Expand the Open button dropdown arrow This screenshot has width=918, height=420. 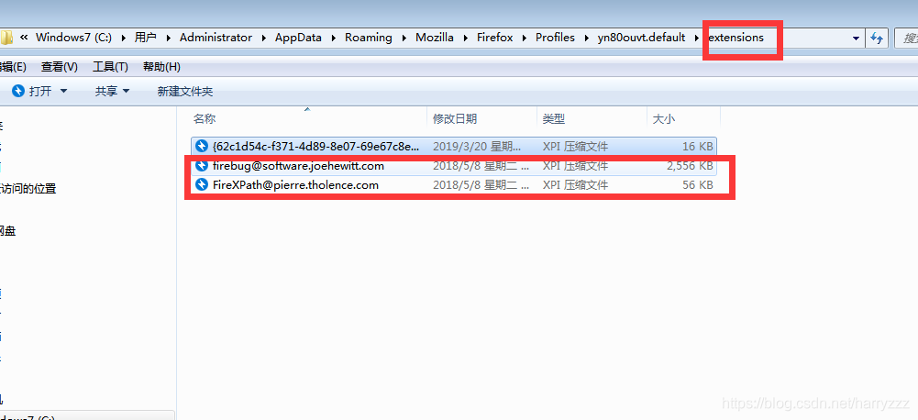(x=64, y=92)
